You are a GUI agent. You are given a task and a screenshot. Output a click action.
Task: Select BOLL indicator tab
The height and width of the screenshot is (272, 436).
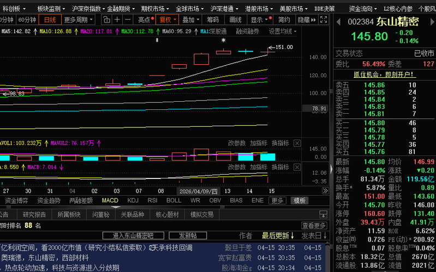pos(174,201)
